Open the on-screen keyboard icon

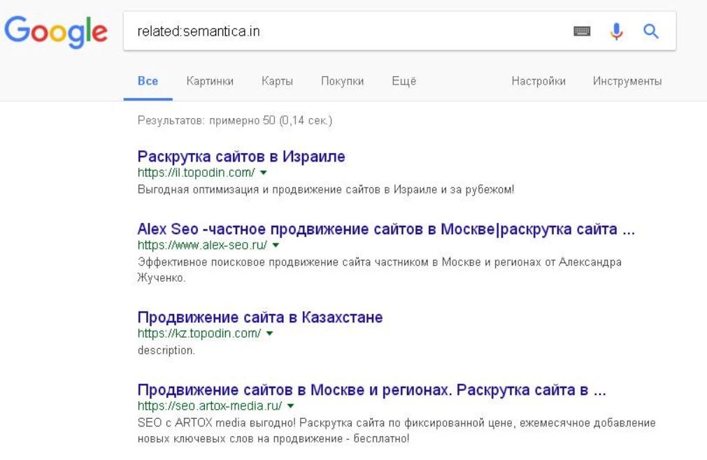(582, 31)
